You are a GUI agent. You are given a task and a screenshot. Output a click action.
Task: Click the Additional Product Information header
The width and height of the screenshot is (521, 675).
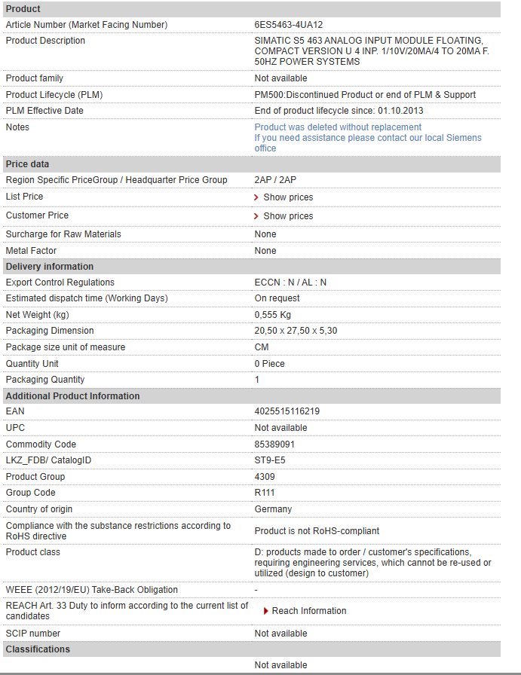(252, 396)
